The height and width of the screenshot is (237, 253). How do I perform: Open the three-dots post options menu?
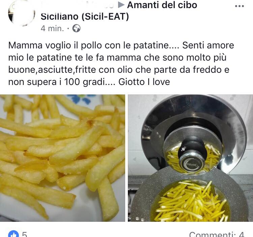pyautogui.click(x=239, y=6)
